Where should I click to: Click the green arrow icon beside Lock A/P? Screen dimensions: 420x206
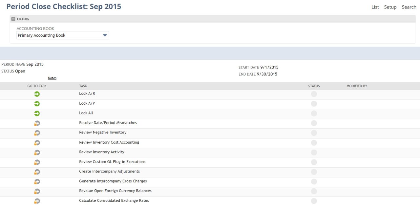click(37, 104)
